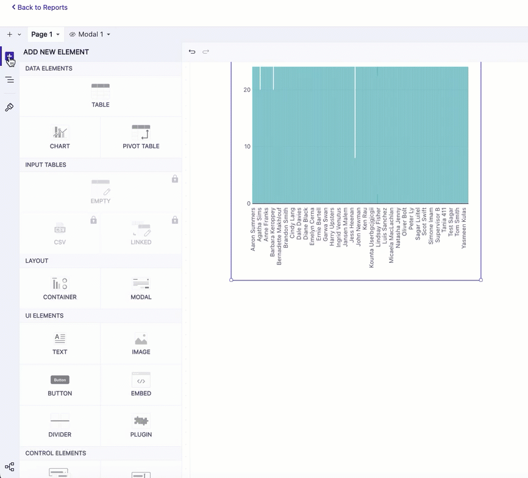Open the Page 1 dropdown arrow
This screenshot has height=478, width=528.
pyautogui.click(x=58, y=34)
